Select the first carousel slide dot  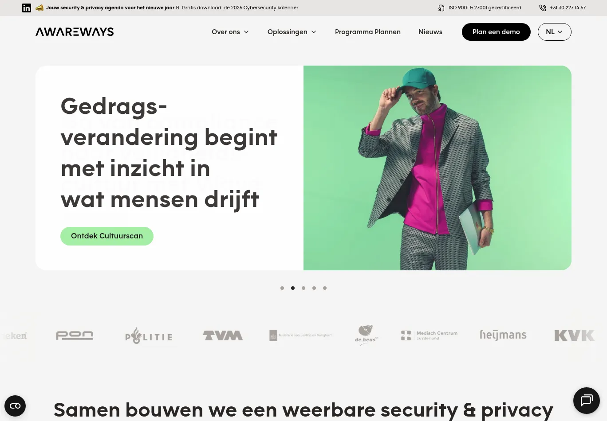(282, 288)
